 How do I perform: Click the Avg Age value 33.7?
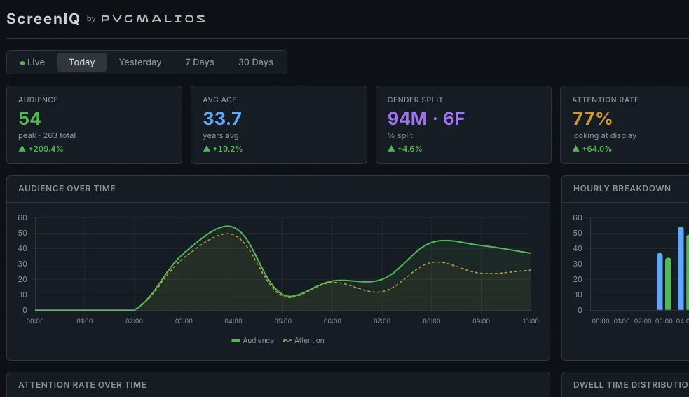coord(222,119)
